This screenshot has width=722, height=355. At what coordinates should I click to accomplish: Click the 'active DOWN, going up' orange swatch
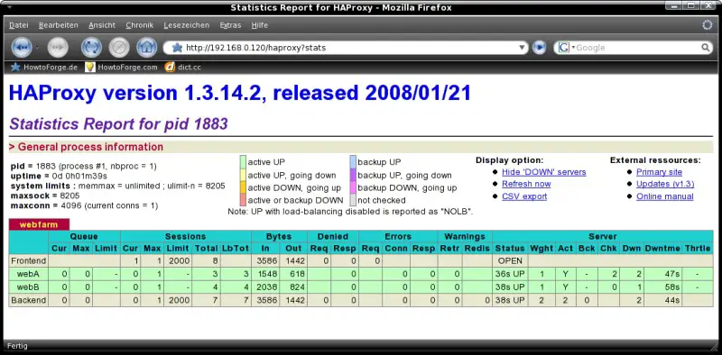tap(243, 187)
